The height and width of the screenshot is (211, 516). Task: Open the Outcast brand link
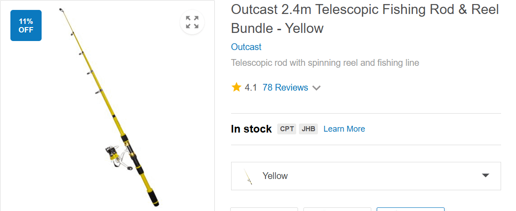click(246, 47)
